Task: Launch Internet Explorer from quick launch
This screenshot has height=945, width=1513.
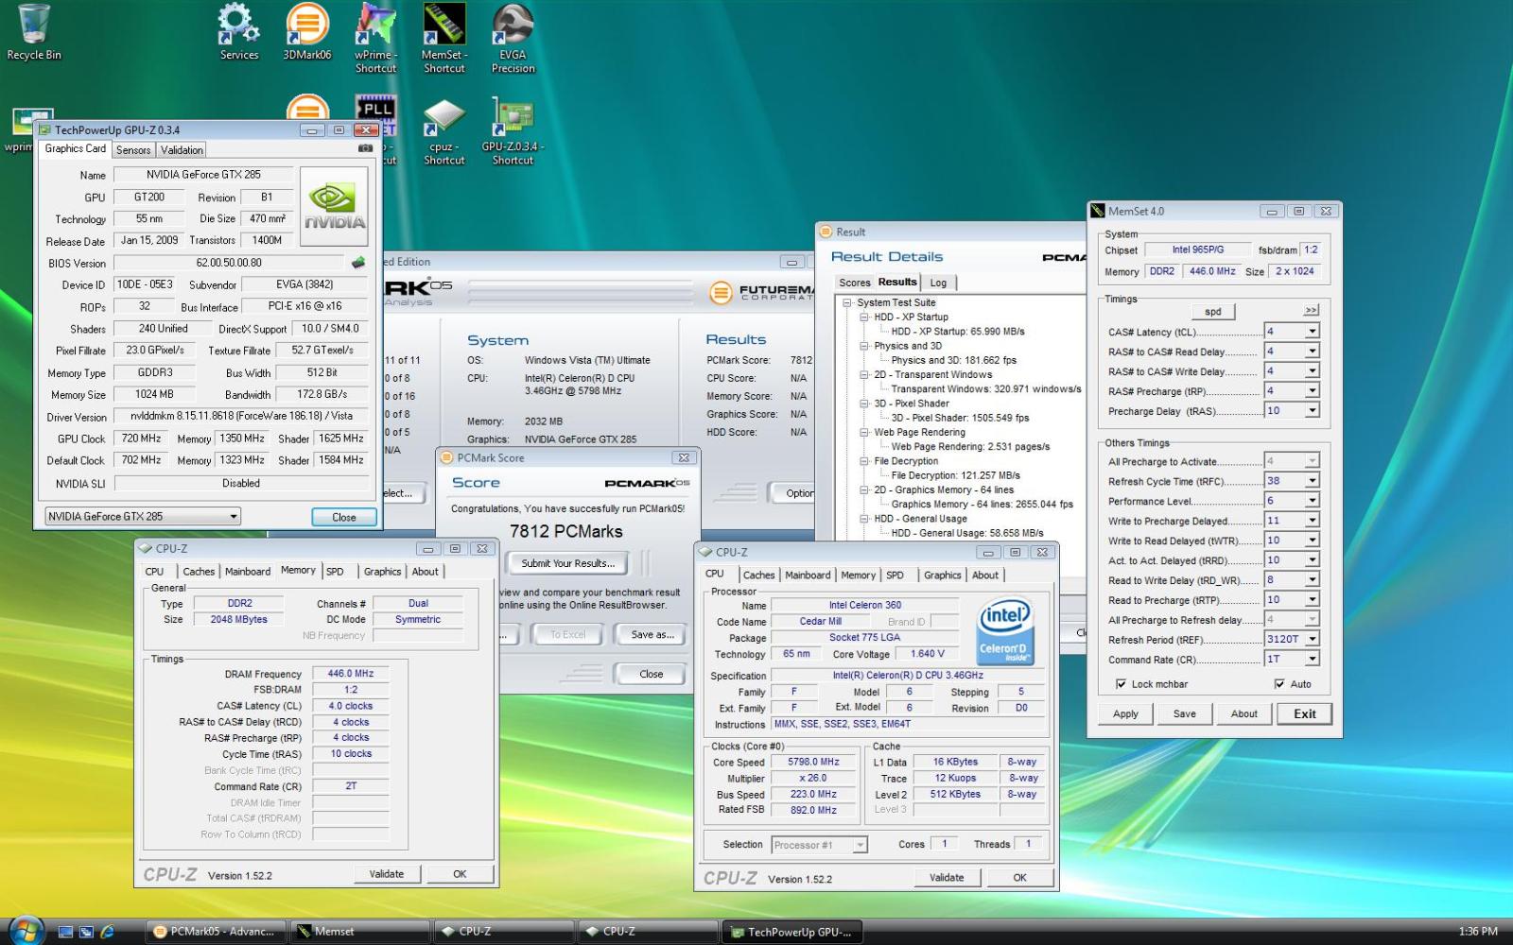Action: pos(107,932)
